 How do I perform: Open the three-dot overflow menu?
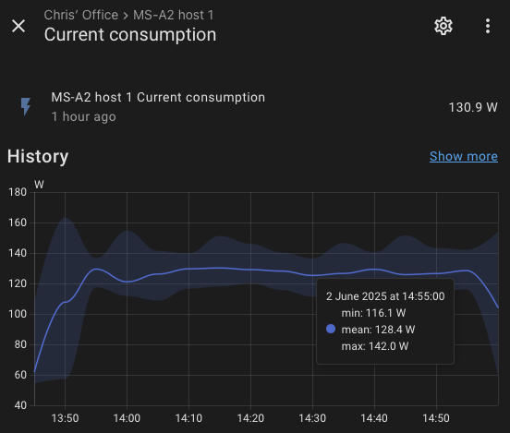point(488,26)
